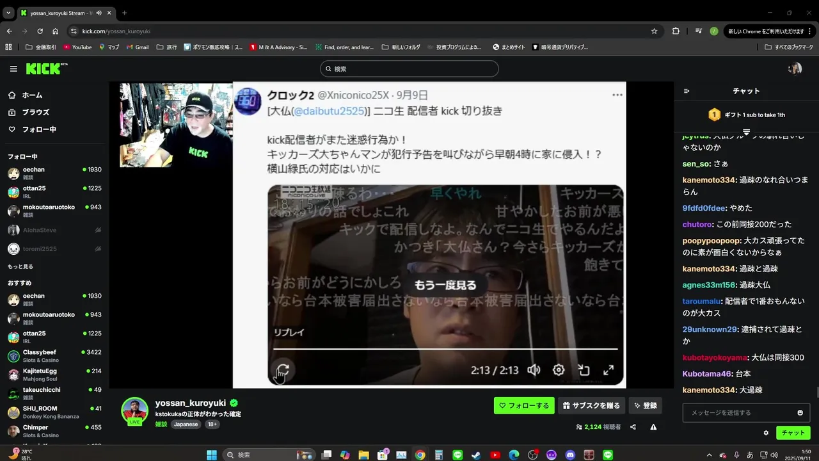The width and height of the screenshot is (819, 461).
Task: Open the Gmail bookmark
Action: [x=138, y=47]
